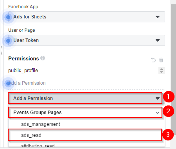
Task: Open the User Token dropdown
Action: click(x=86, y=40)
